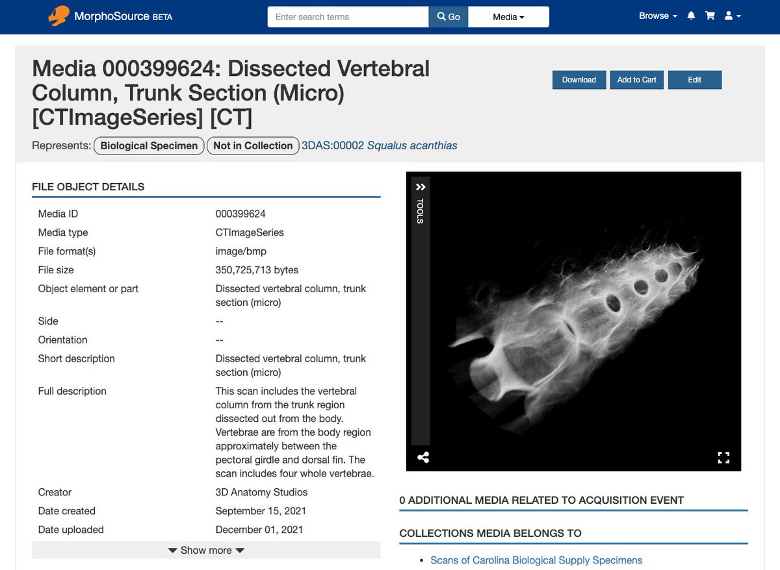Click the MorphoSource logo icon

point(58,16)
